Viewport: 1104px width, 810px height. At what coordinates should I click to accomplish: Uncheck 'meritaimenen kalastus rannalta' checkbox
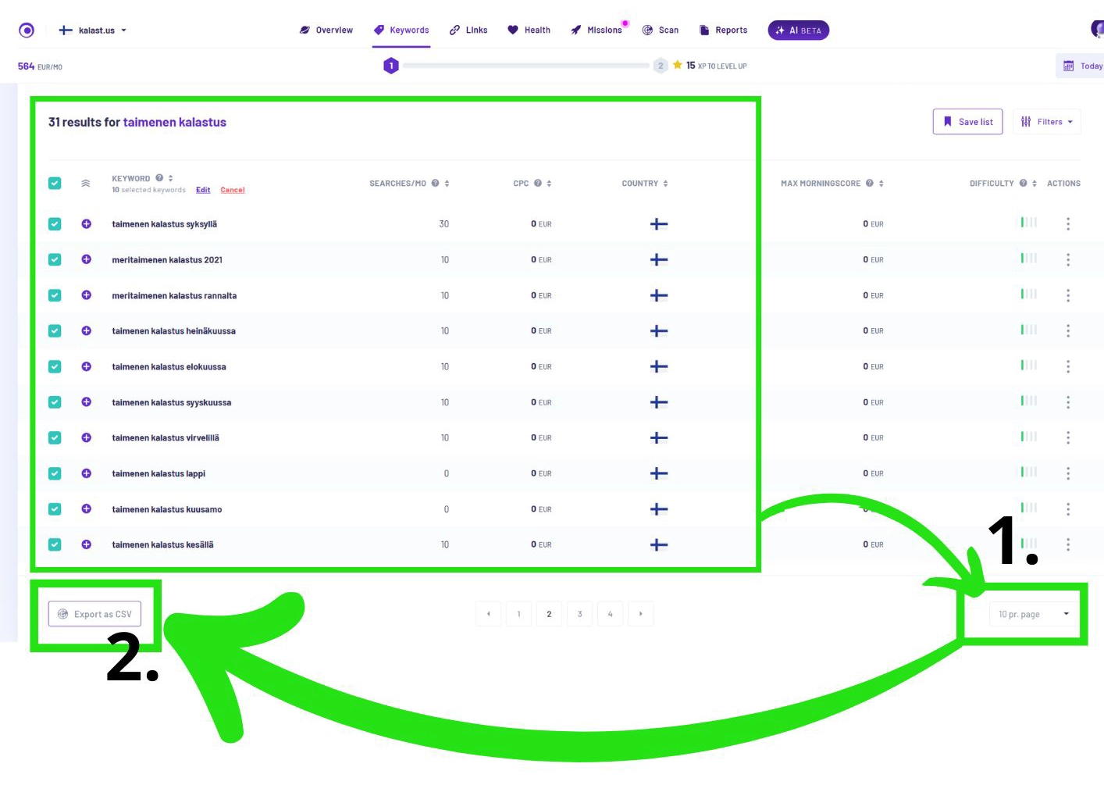(55, 295)
